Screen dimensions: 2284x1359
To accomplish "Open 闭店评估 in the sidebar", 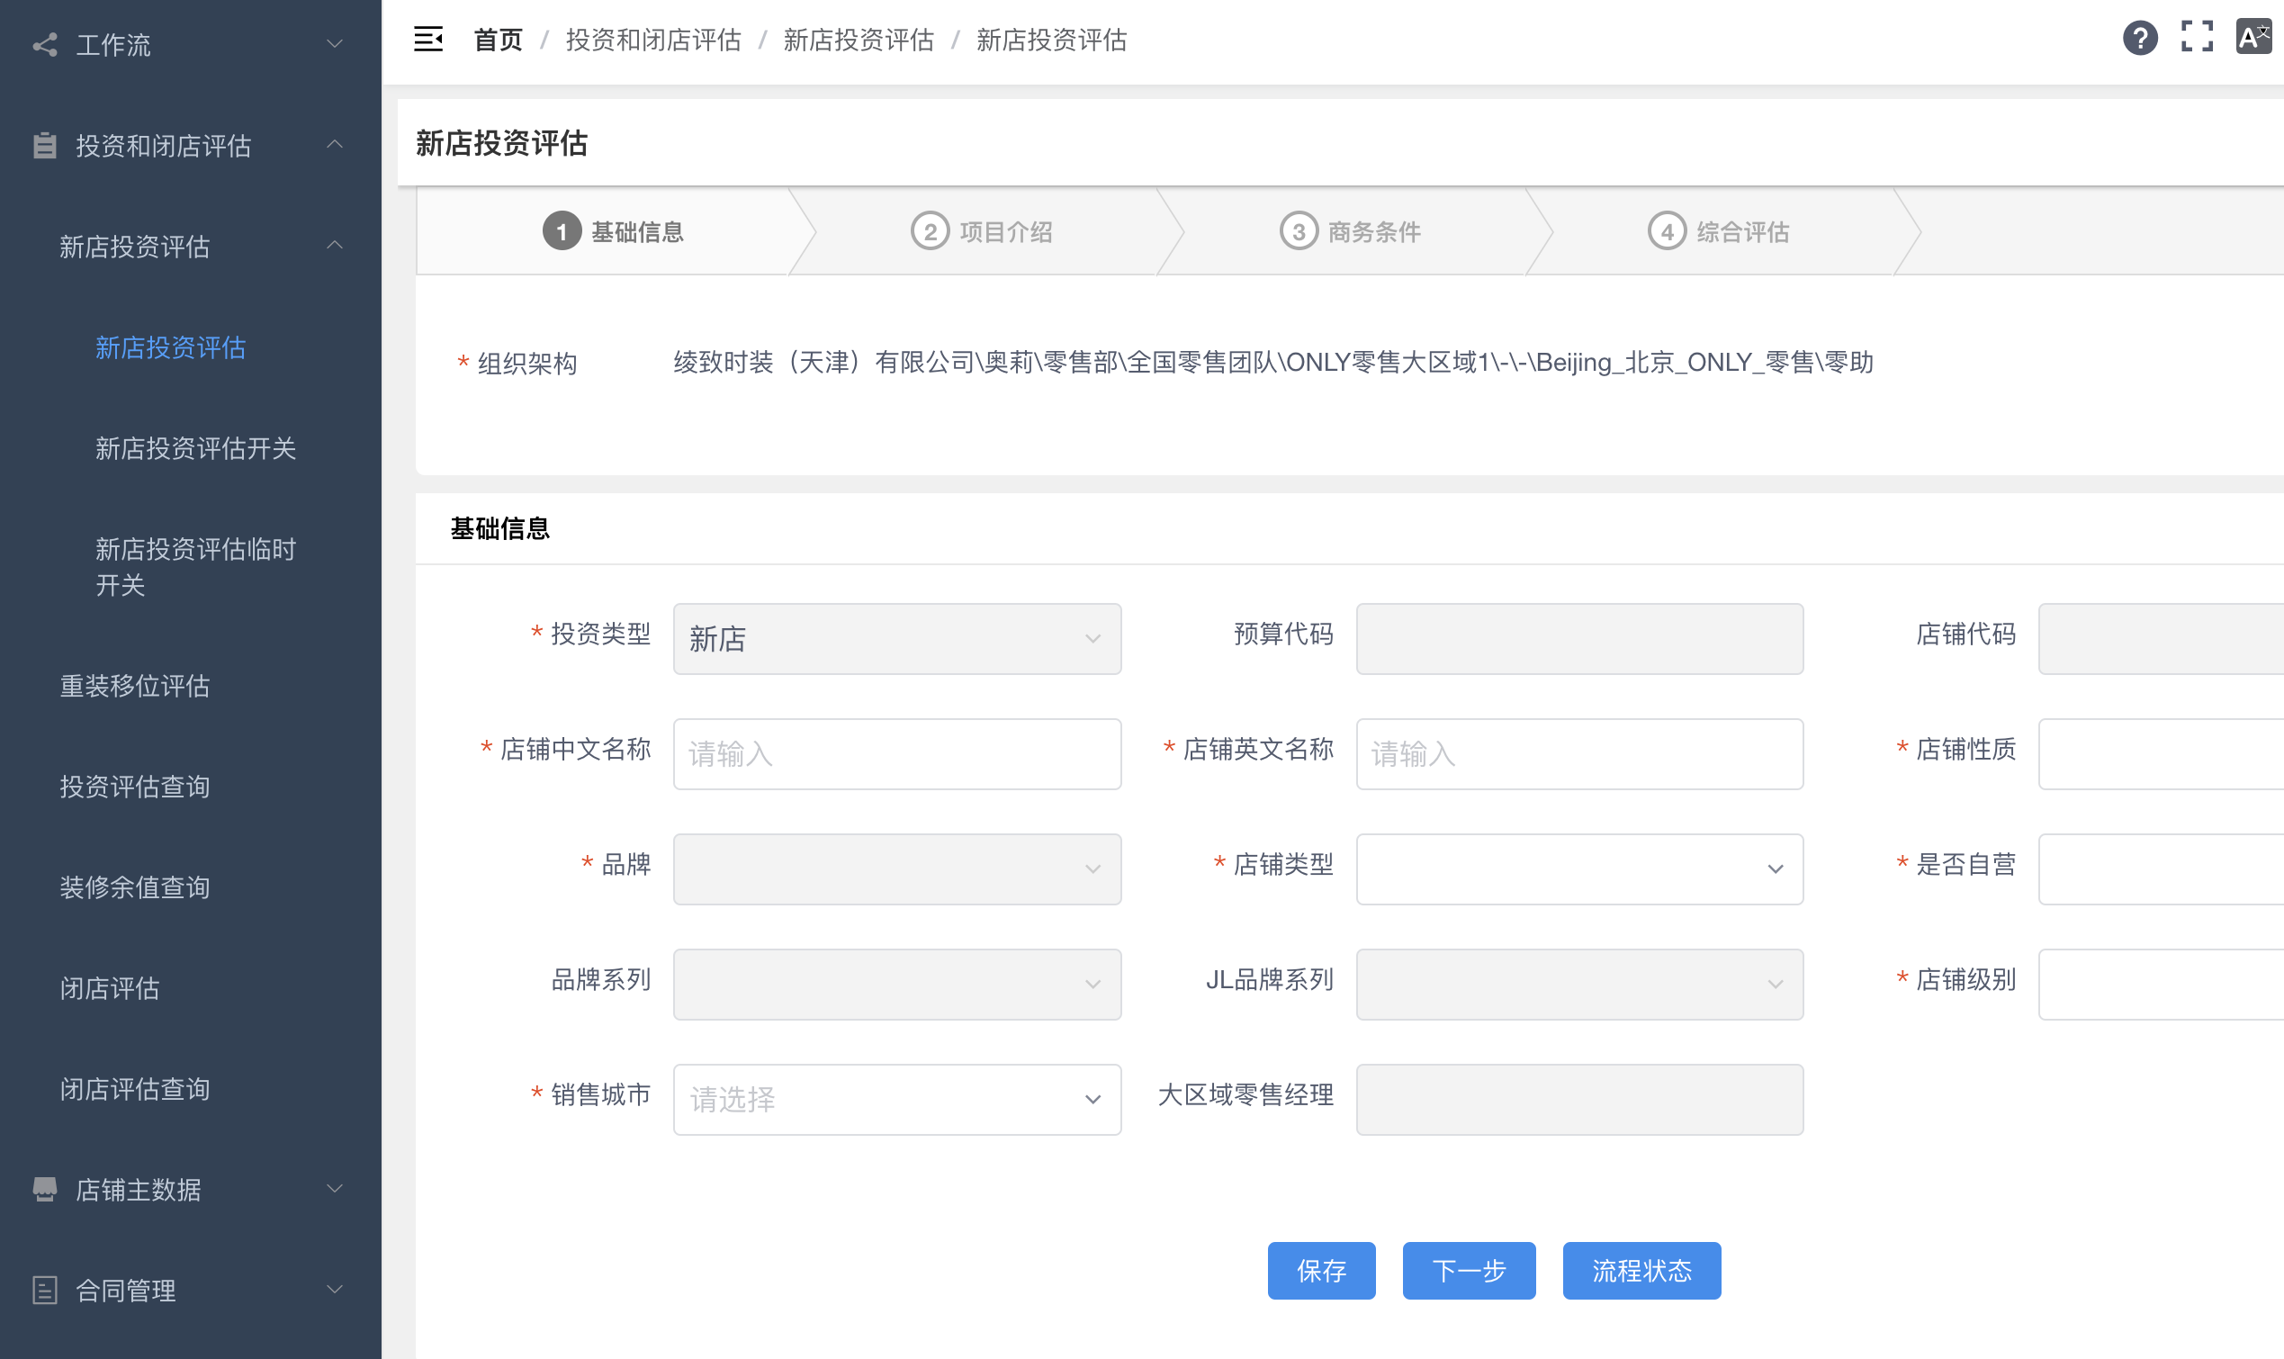I will click(x=110, y=989).
